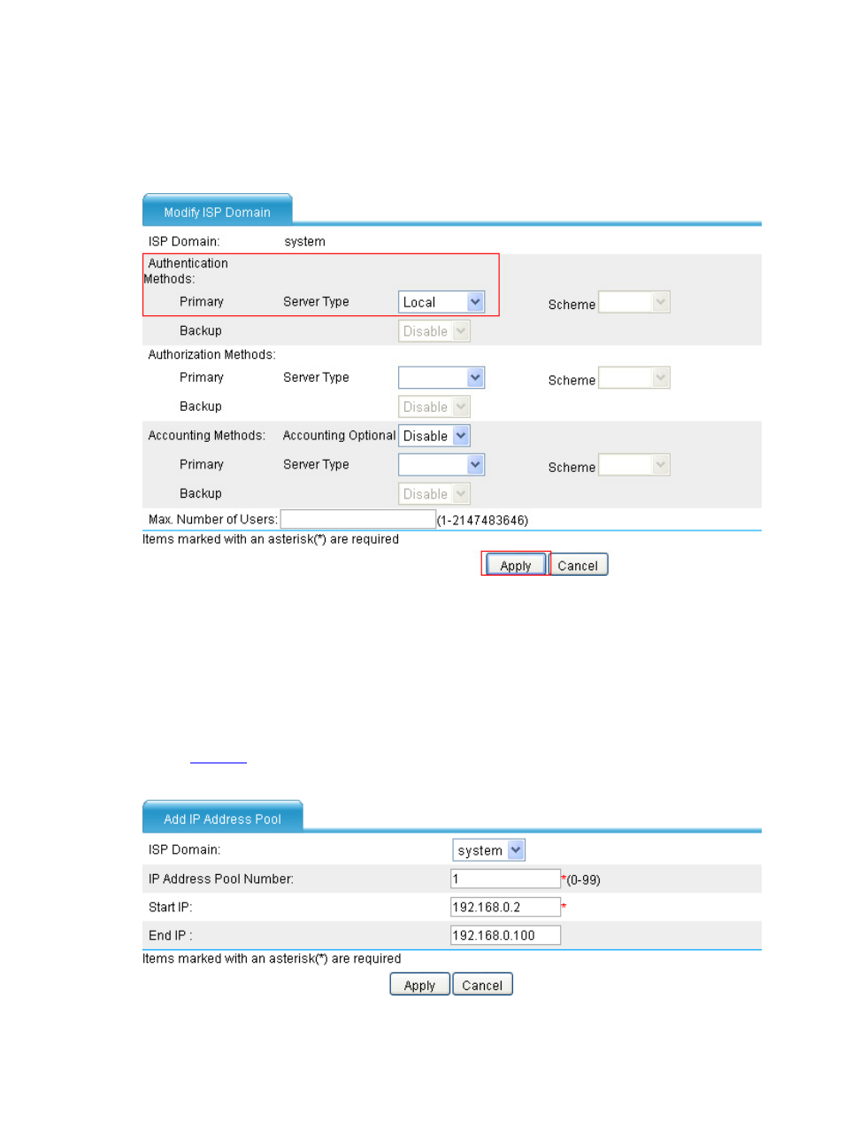This screenshot has height=1146, width=844.
Task: Open the Authorization Primary Scheme dropdown
Action: [x=633, y=378]
